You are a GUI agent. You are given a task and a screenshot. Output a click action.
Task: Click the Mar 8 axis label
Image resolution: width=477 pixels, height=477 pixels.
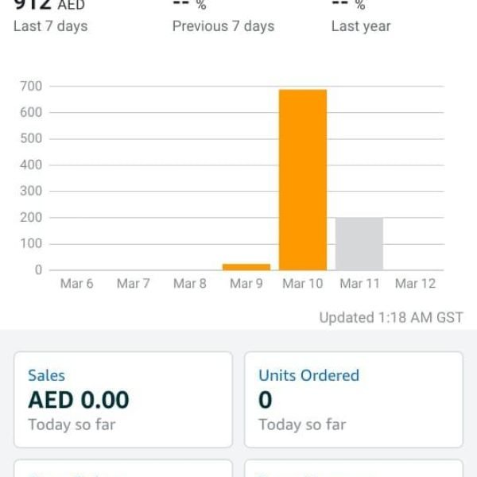click(190, 284)
